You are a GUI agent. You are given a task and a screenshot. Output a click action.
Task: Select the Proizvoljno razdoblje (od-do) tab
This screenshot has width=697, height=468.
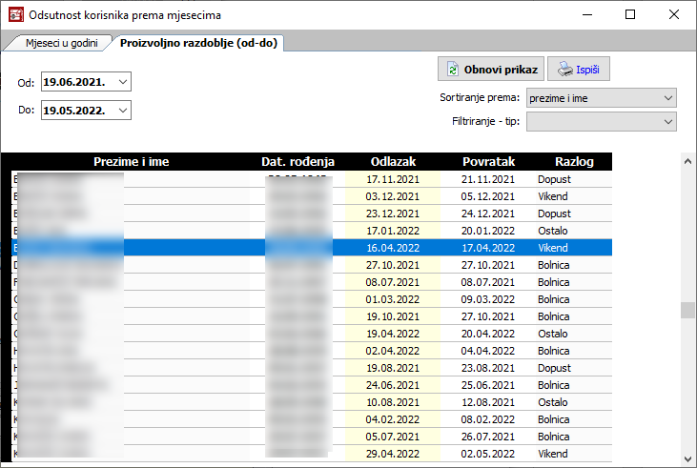(198, 43)
